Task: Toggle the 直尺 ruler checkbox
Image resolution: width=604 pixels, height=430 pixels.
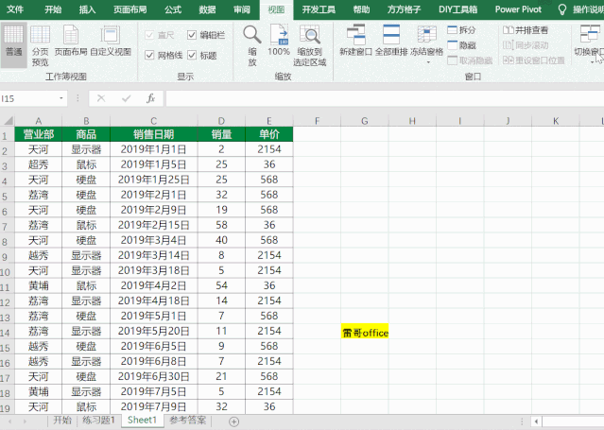Action: pyautogui.click(x=149, y=35)
